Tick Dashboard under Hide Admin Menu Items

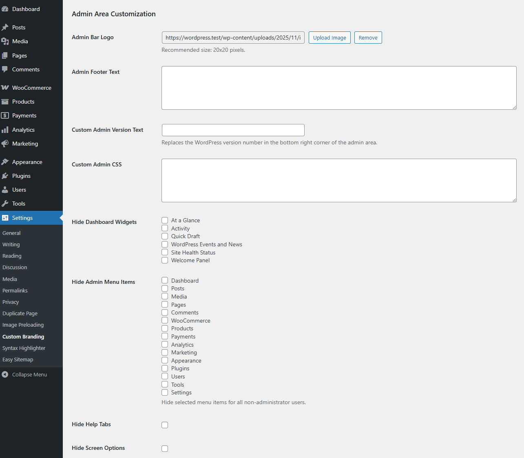165,280
